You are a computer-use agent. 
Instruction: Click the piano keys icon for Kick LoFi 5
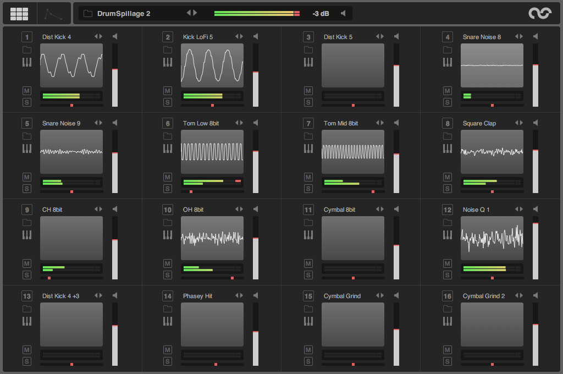coord(168,62)
